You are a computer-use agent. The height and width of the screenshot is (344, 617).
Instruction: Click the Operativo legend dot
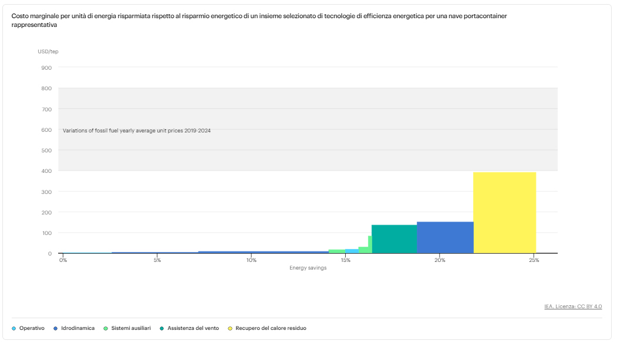(14, 328)
